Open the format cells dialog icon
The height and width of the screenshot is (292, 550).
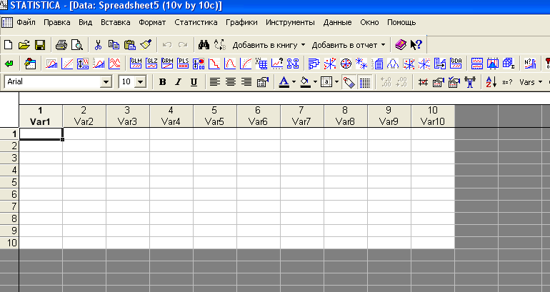(262, 82)
